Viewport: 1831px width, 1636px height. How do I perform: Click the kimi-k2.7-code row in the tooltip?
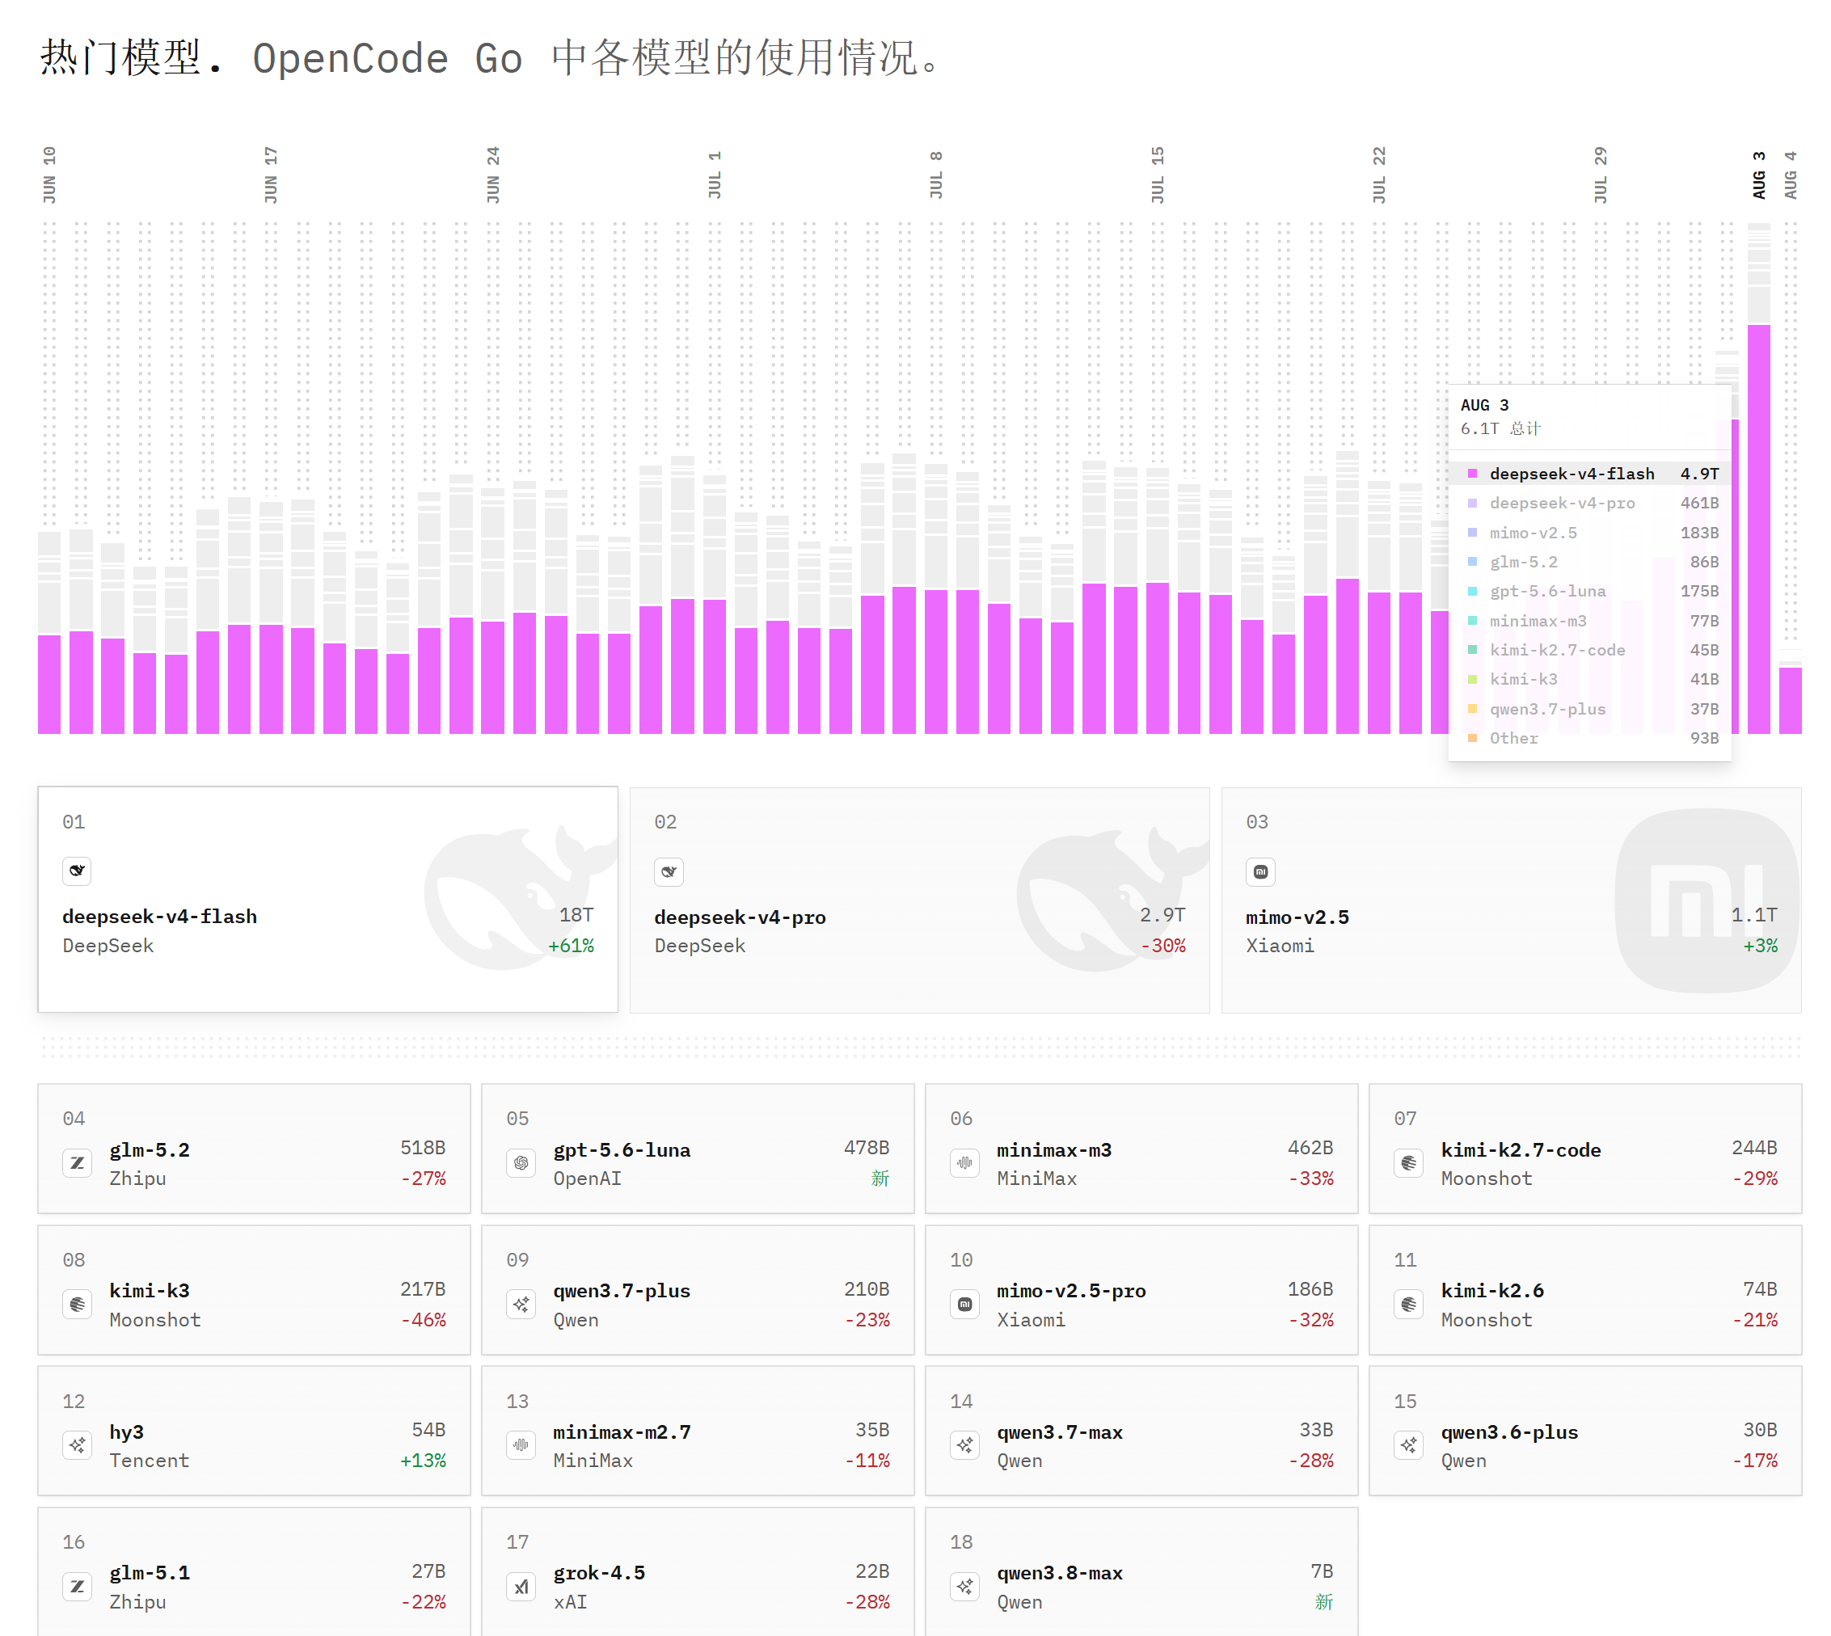point(1590,650)
